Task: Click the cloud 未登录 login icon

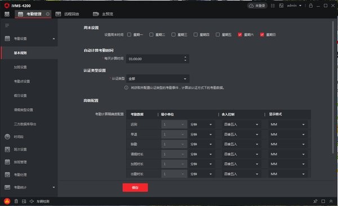Action: [x=251, y=6]
